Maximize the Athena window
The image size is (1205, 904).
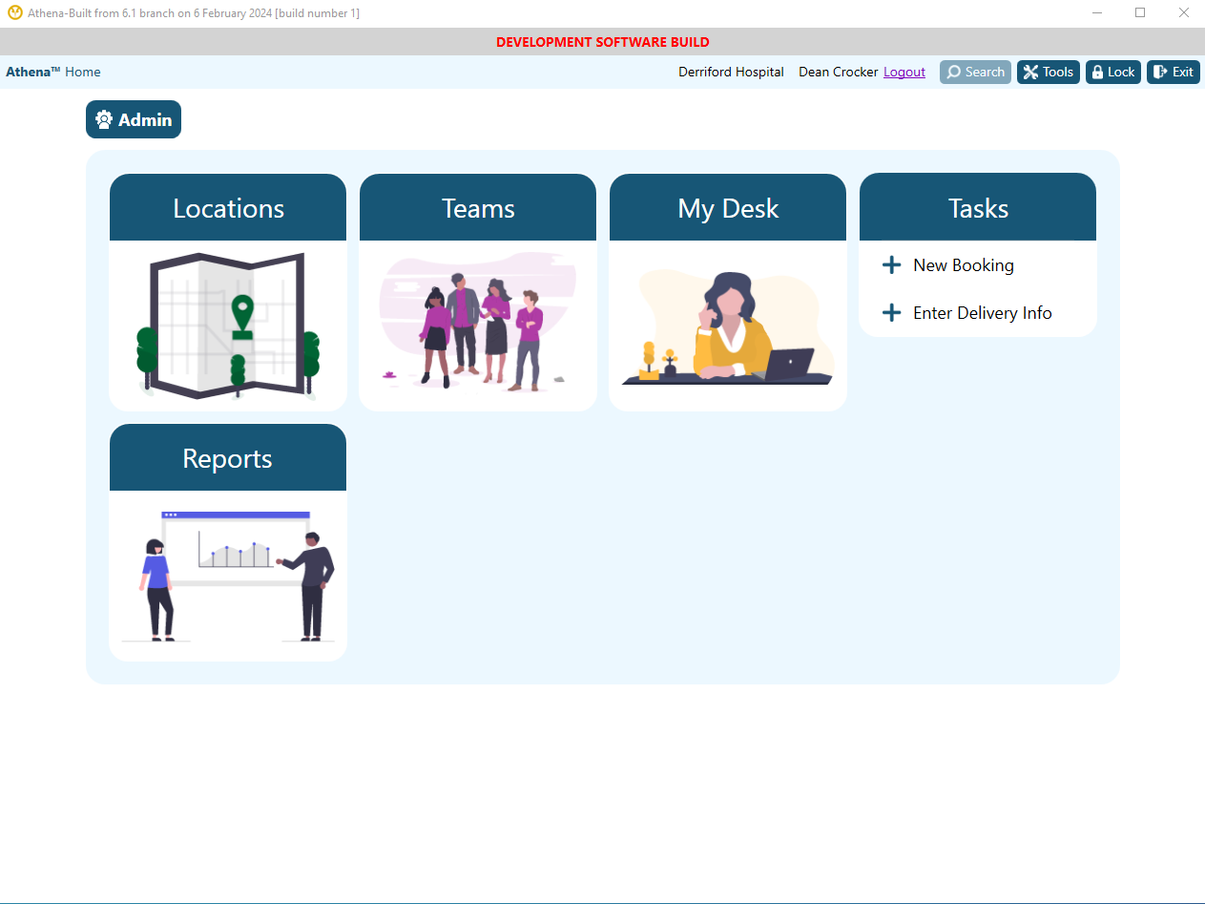pos(1140,13)
